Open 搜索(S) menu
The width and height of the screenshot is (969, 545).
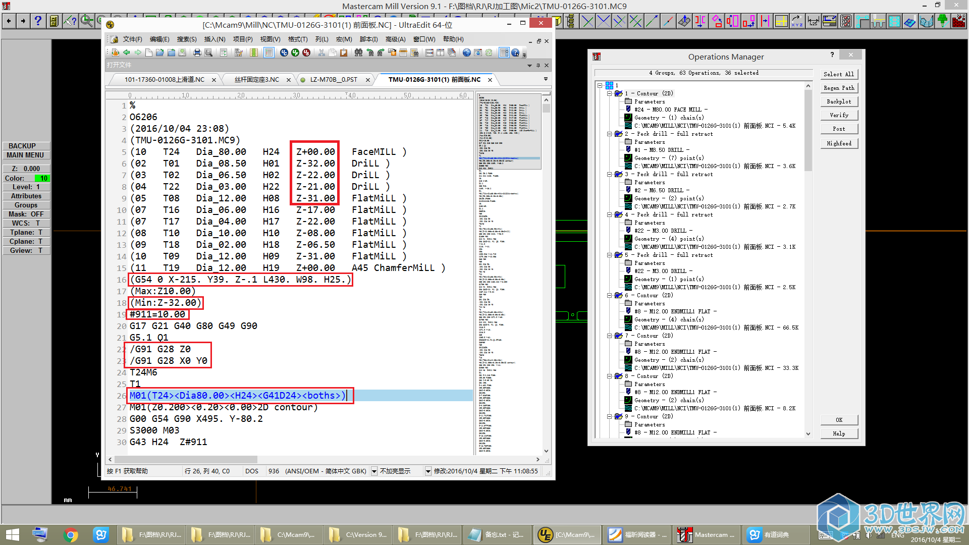coord(187,39)
